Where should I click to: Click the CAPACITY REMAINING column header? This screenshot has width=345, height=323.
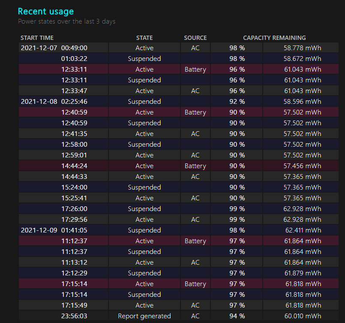click(x=274, y=38)
